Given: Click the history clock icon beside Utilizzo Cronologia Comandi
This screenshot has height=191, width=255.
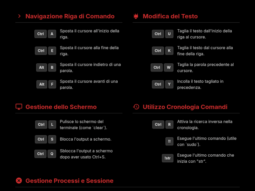Looking at the screenshot, I should [x=136, y=107].
